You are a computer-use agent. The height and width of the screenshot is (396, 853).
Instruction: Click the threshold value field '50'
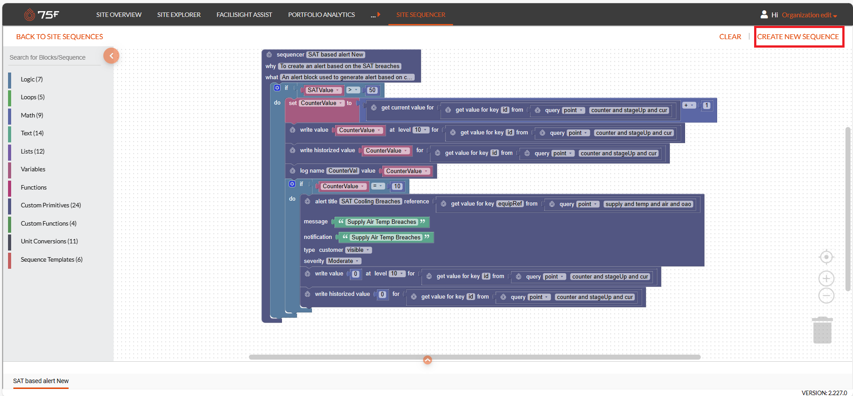372,90
